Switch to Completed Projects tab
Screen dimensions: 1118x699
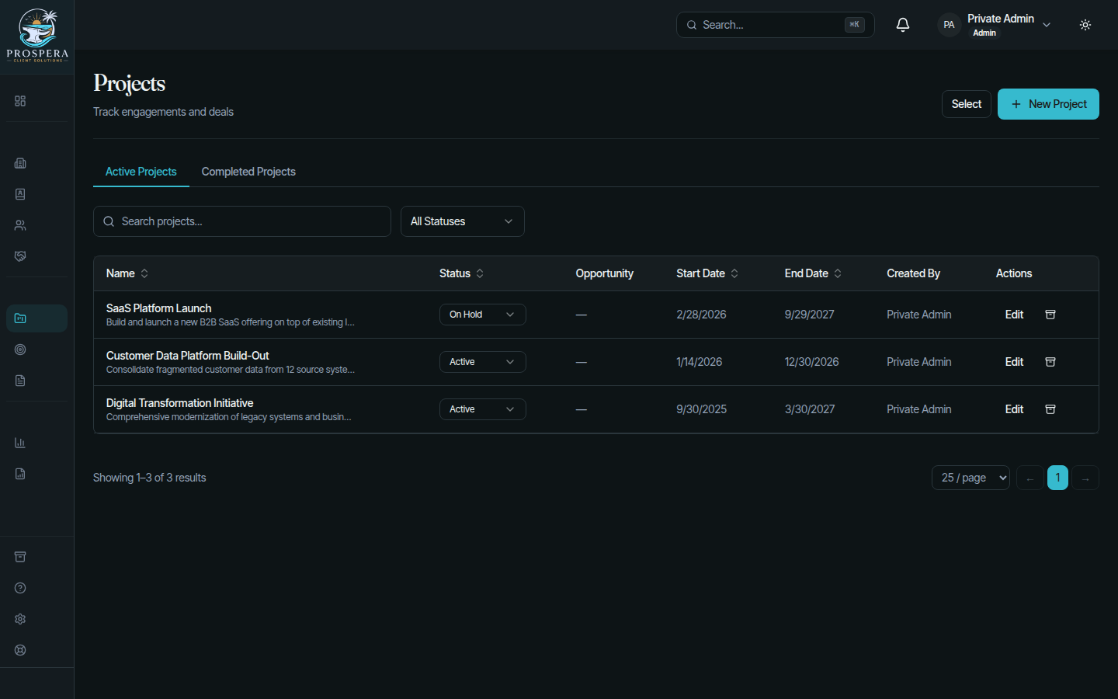[248, 172]
